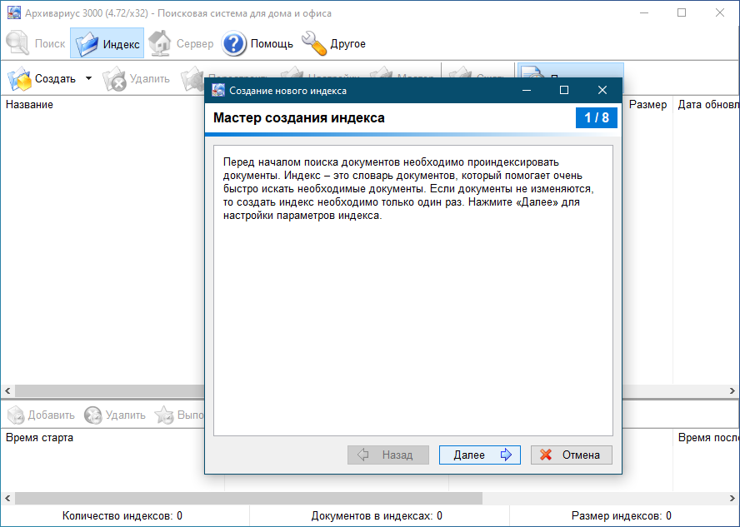Click the Размер индексов: 0 status text
The width and height of the screenshot is (740, 527).
(x=621, y=516)
